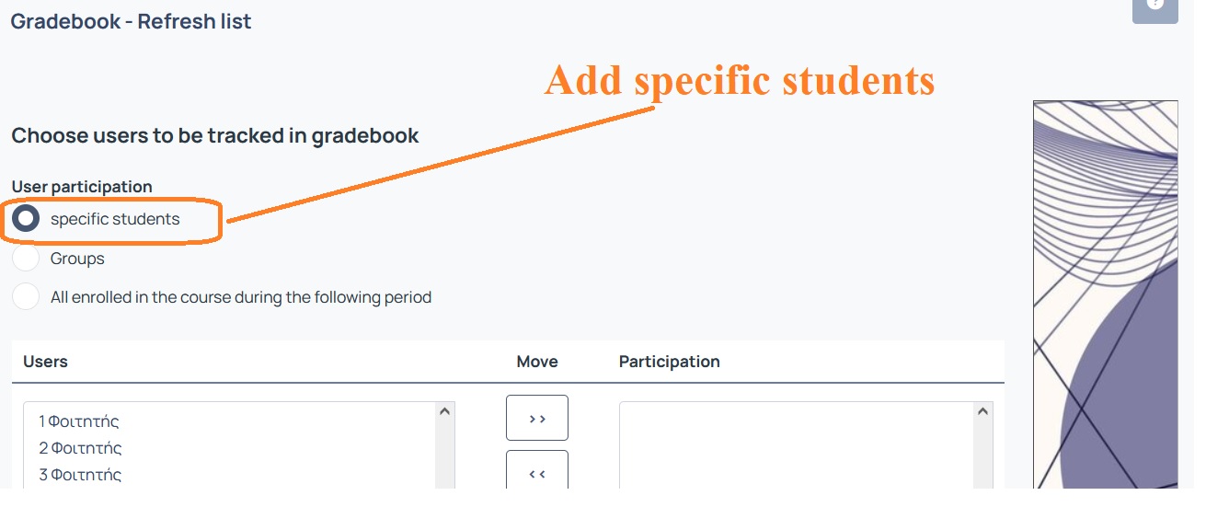Image resolution: width=1206 pixels, height=507 pixels.
Task: Click the Participation list scrollbar track
Action: (983, 455)
